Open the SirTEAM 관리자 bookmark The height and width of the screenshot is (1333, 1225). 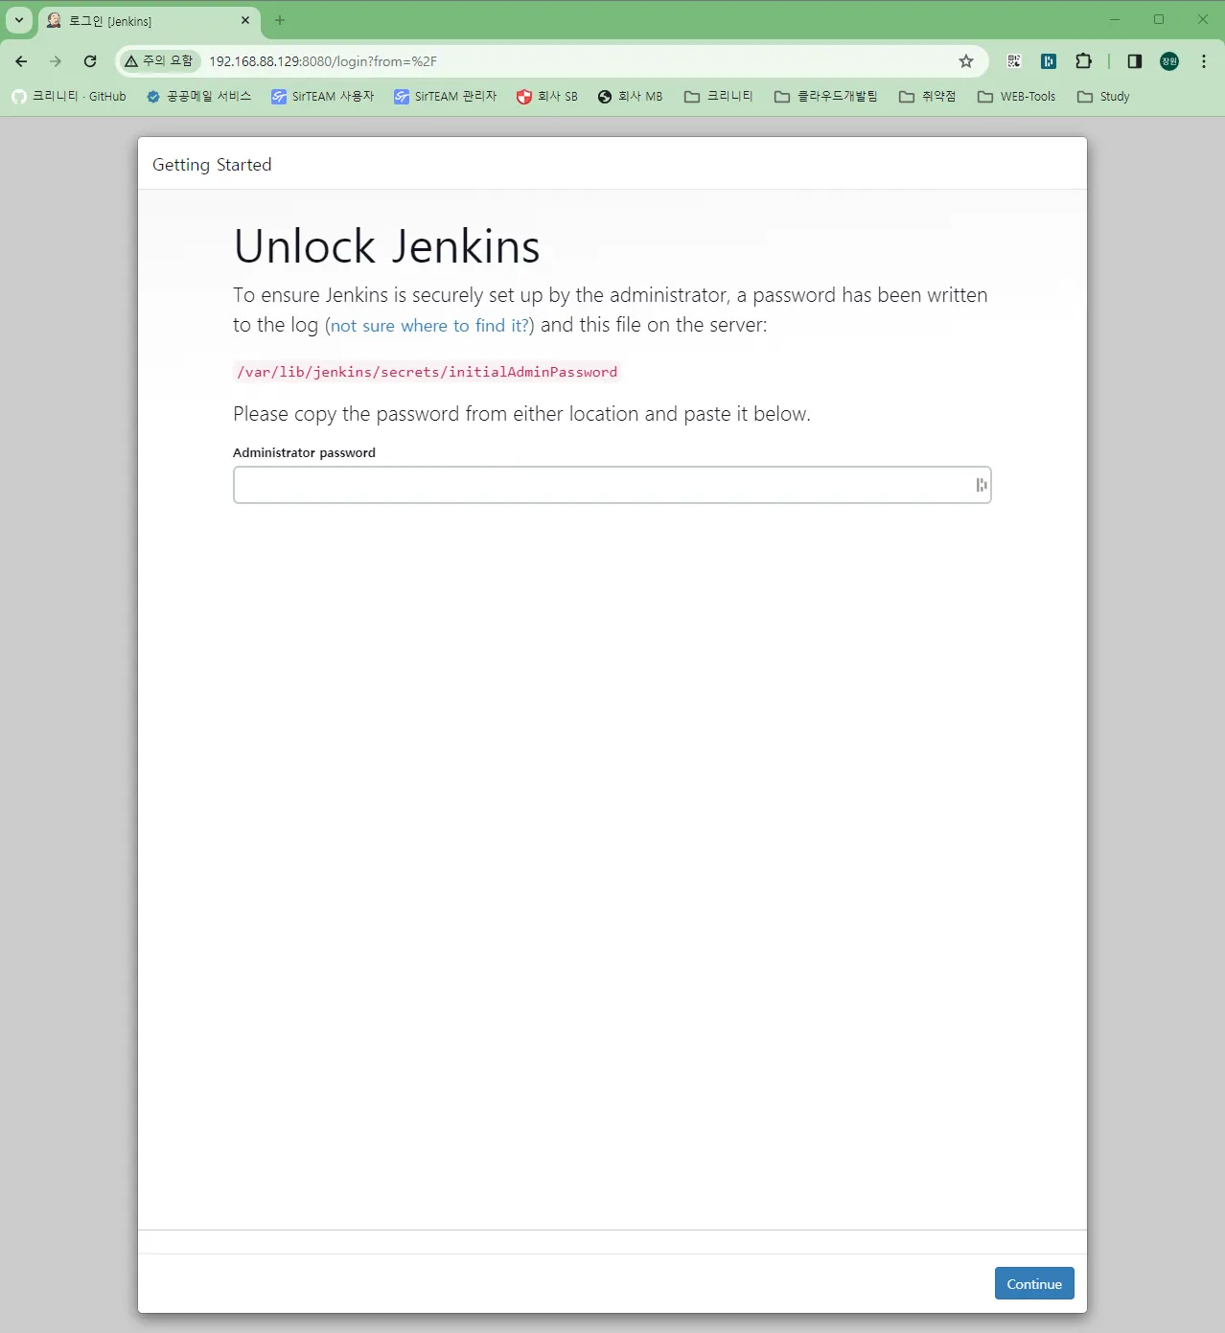pos(446,97)
